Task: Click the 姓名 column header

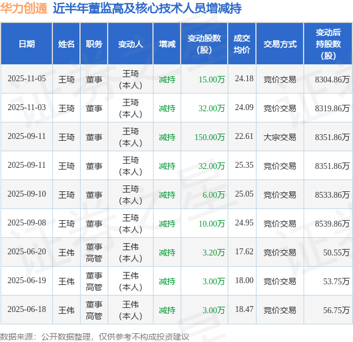Action: 66,44
